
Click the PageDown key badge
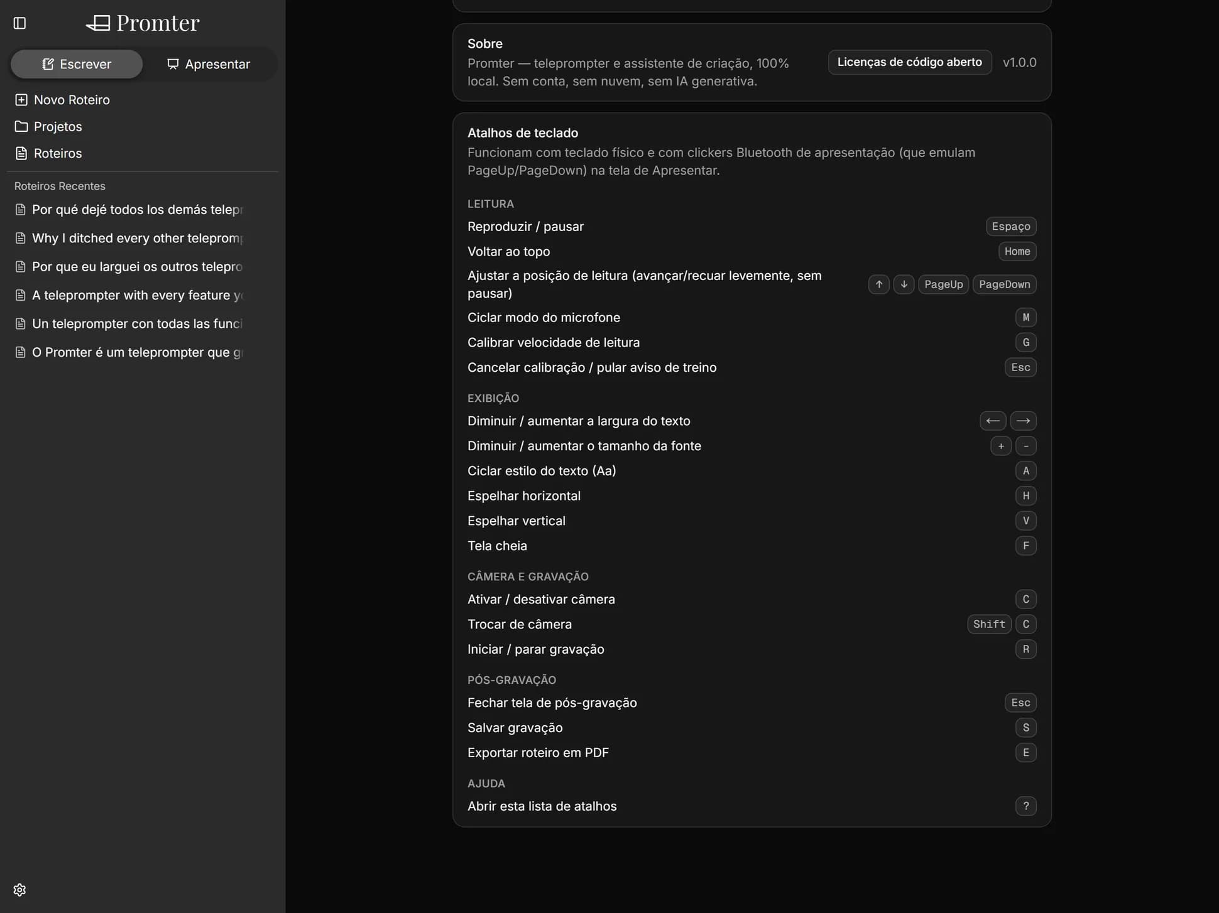click(1004, 284)
